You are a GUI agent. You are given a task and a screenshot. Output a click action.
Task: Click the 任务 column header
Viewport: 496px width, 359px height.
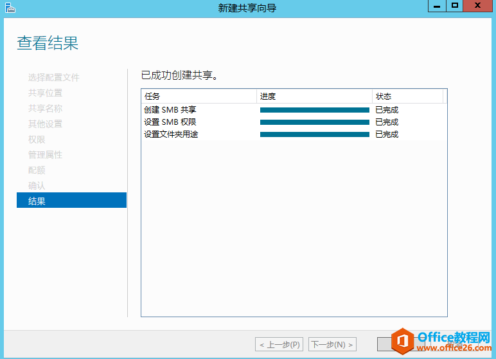[x=199, y=97]
